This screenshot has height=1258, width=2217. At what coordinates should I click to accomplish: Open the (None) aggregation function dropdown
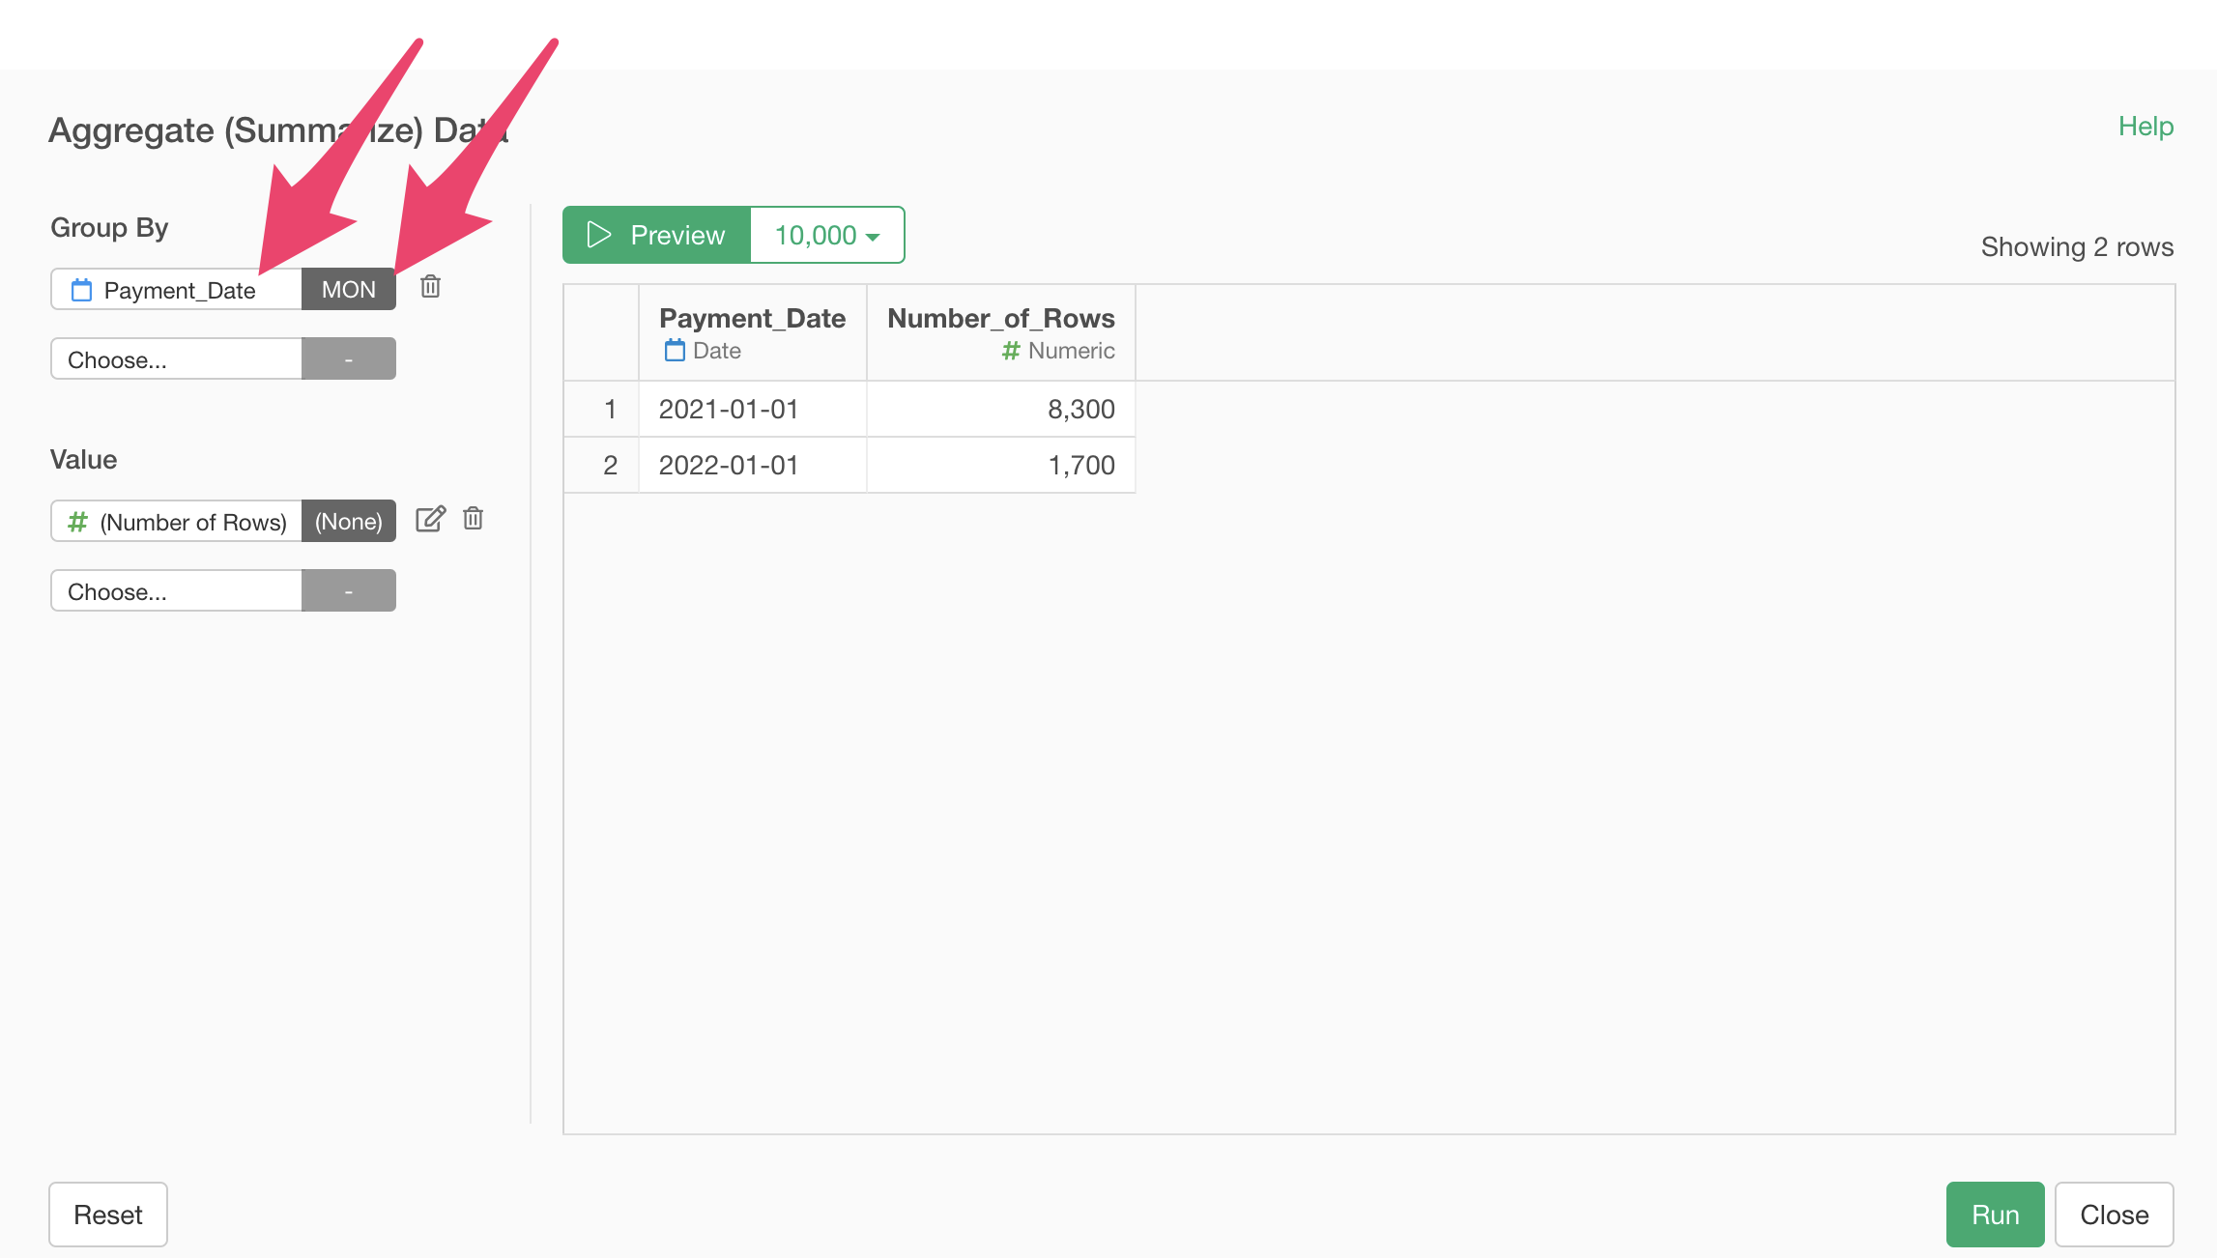click(348, 521)
